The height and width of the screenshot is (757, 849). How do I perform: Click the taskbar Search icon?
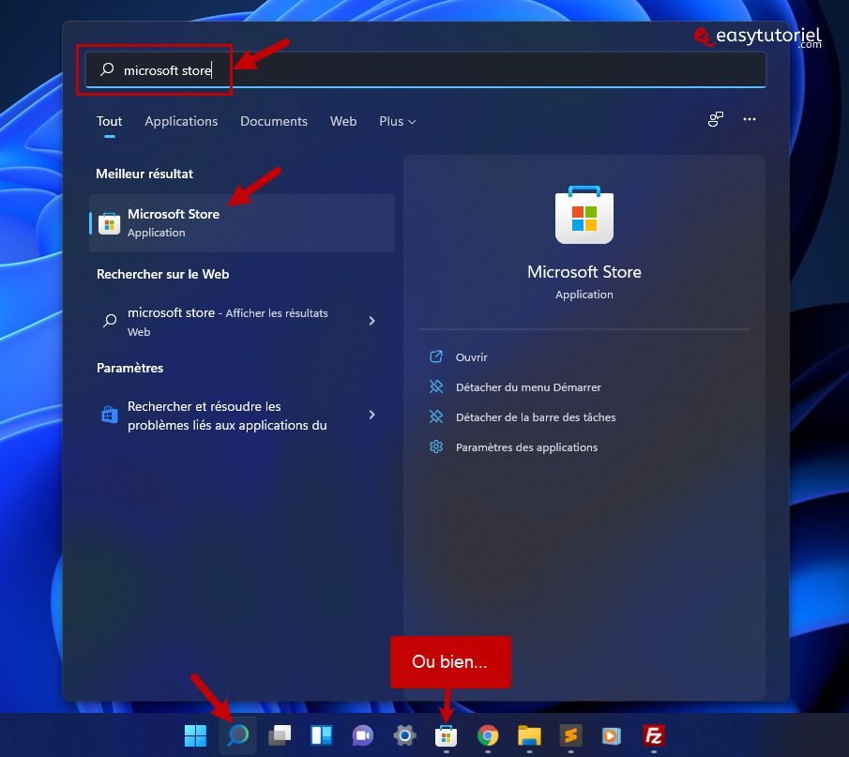tap(237, 735)
